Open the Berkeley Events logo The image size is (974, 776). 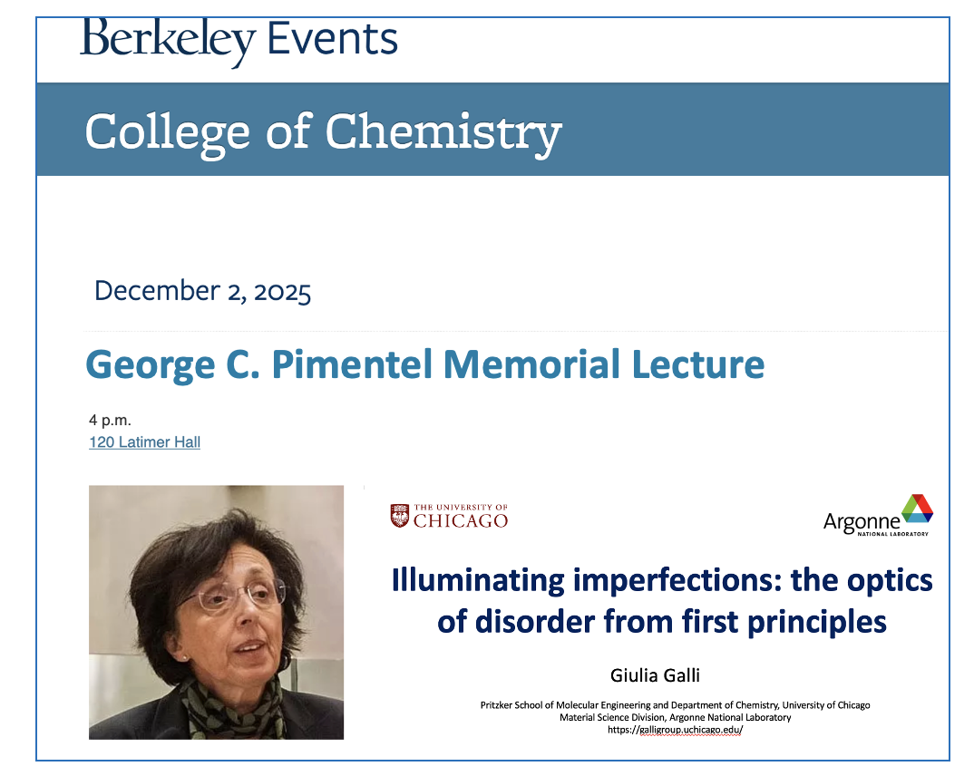pos(239,41)
